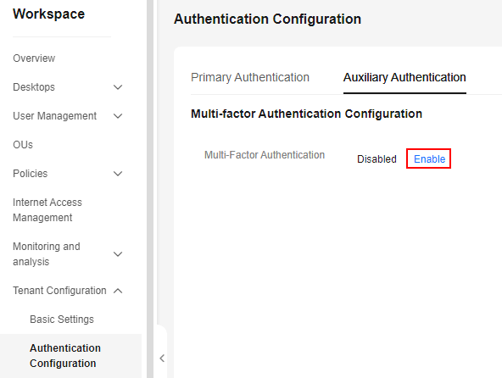Select Authentication Configuration in sidebar

pos(65,356)
